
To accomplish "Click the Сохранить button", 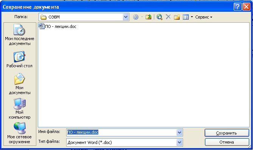I will pos(227,133).
